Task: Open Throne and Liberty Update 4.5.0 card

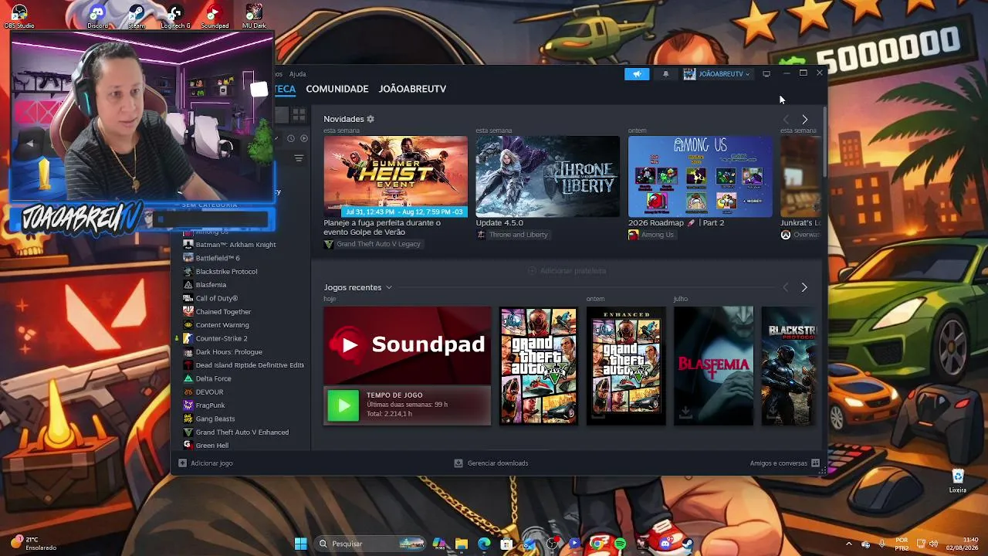Action: tap(548, 176)
